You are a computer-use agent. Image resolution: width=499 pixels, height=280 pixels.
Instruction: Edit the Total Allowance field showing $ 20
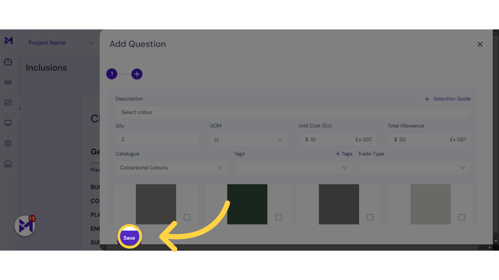point(429,139)
